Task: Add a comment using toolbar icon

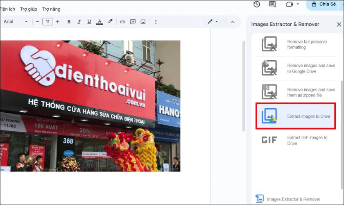Action: click(x=133, y=22)
